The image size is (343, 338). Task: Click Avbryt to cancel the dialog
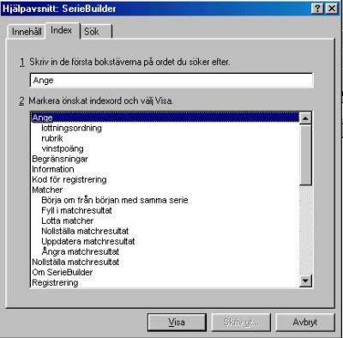tap(305, 323)
